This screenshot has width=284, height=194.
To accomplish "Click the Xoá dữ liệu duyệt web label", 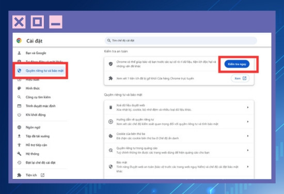I will click(131, 105).
